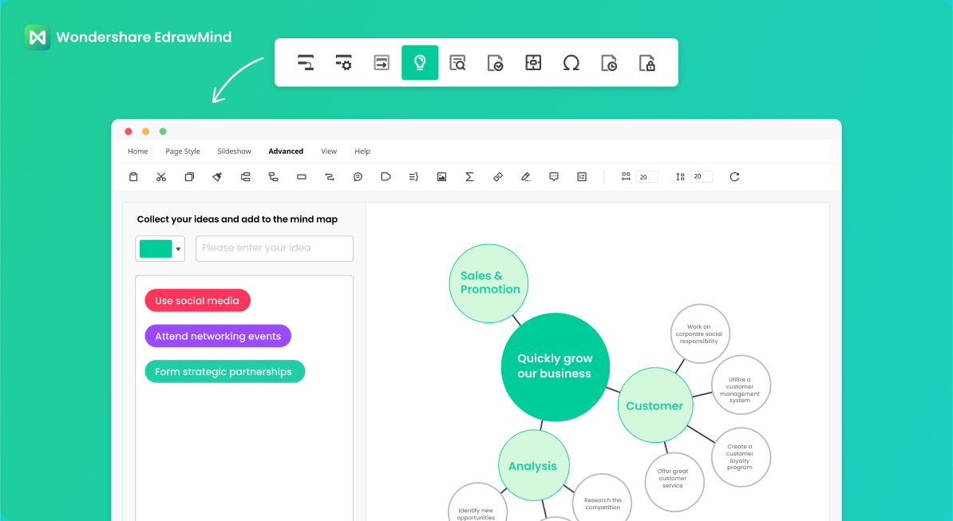953x521 pixels.
Task: Insert a relationship line arrow icon
Action: tap(330, 176)
